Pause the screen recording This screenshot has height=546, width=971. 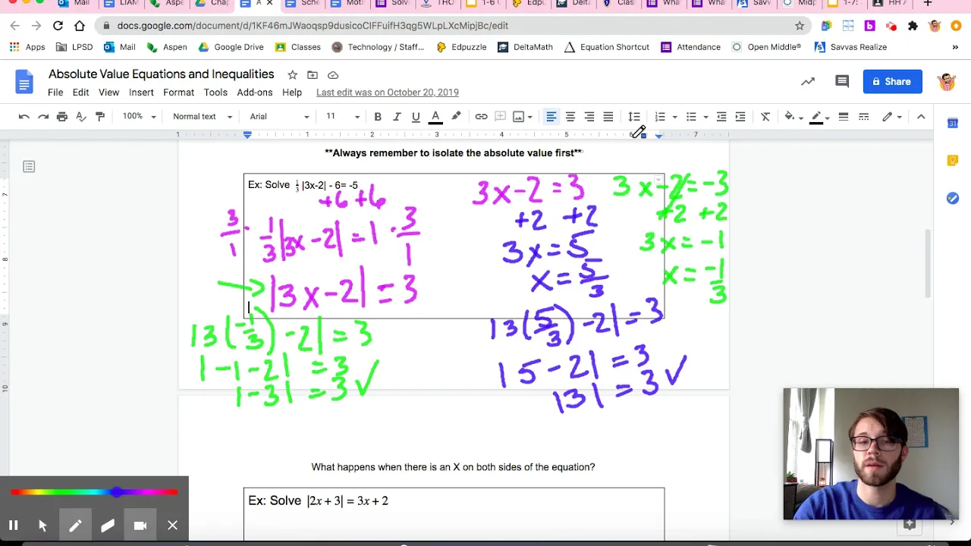click(x=13, y=526)
